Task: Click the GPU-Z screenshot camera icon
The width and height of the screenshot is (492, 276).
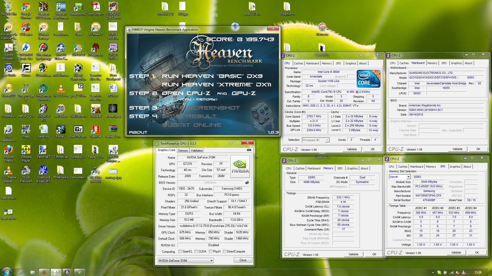Action: tap(249, 150)
